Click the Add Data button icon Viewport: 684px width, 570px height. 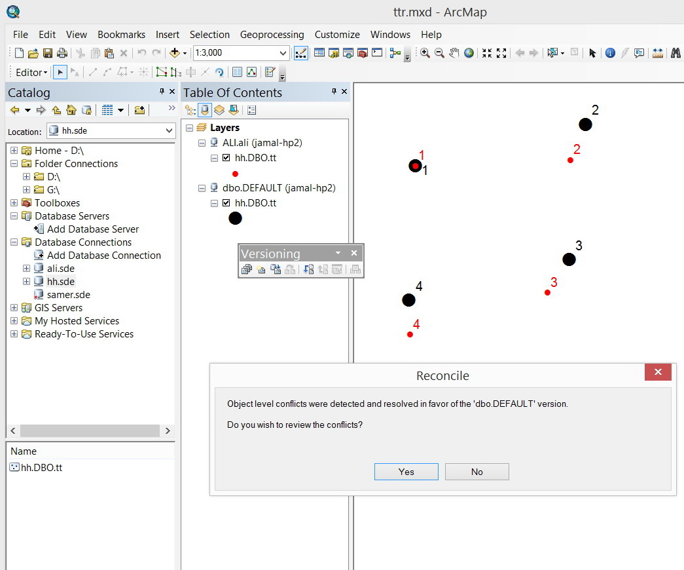[x=175, y=53]
